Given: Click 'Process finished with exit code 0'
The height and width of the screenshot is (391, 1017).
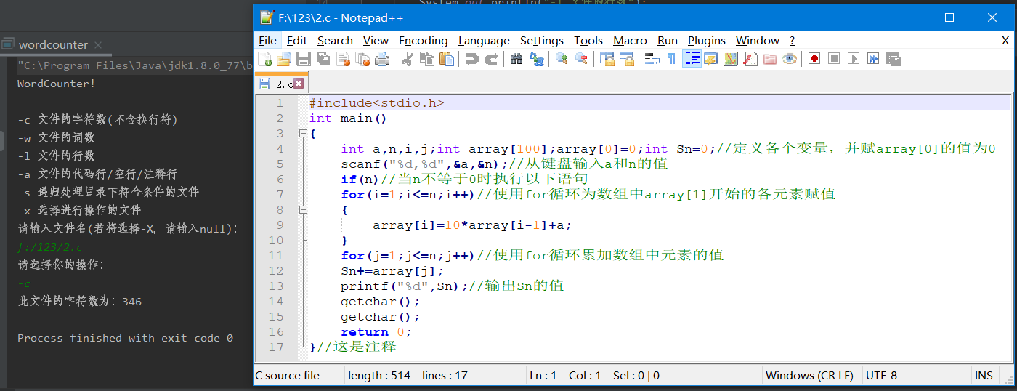Looking at the screenshot, I should click(x=126, y=338).
